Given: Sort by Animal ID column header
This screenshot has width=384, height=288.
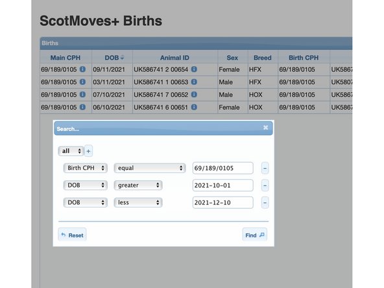Looking at the screenshot, I should pyautogui.click(x=175, y=58).
